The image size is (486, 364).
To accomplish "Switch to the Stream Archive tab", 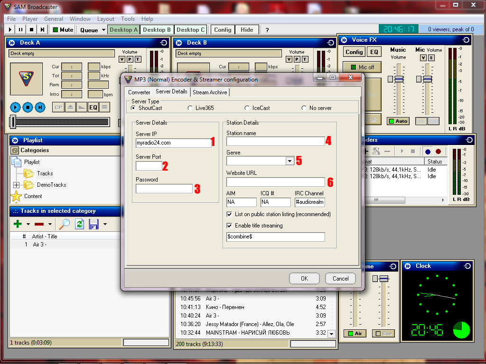I will [x=210, y=92].
